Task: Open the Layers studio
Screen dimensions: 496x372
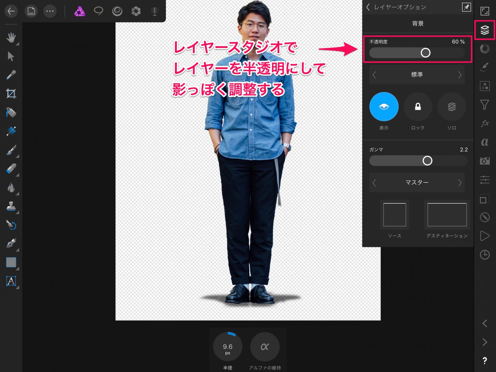Action: click(484, 30)
